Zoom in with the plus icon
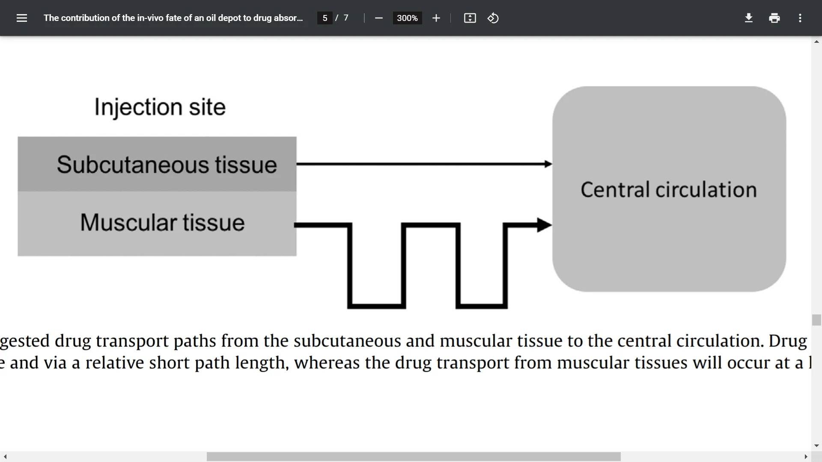Image resolution: width=822 pixels, height=462 pixels. 436,18
